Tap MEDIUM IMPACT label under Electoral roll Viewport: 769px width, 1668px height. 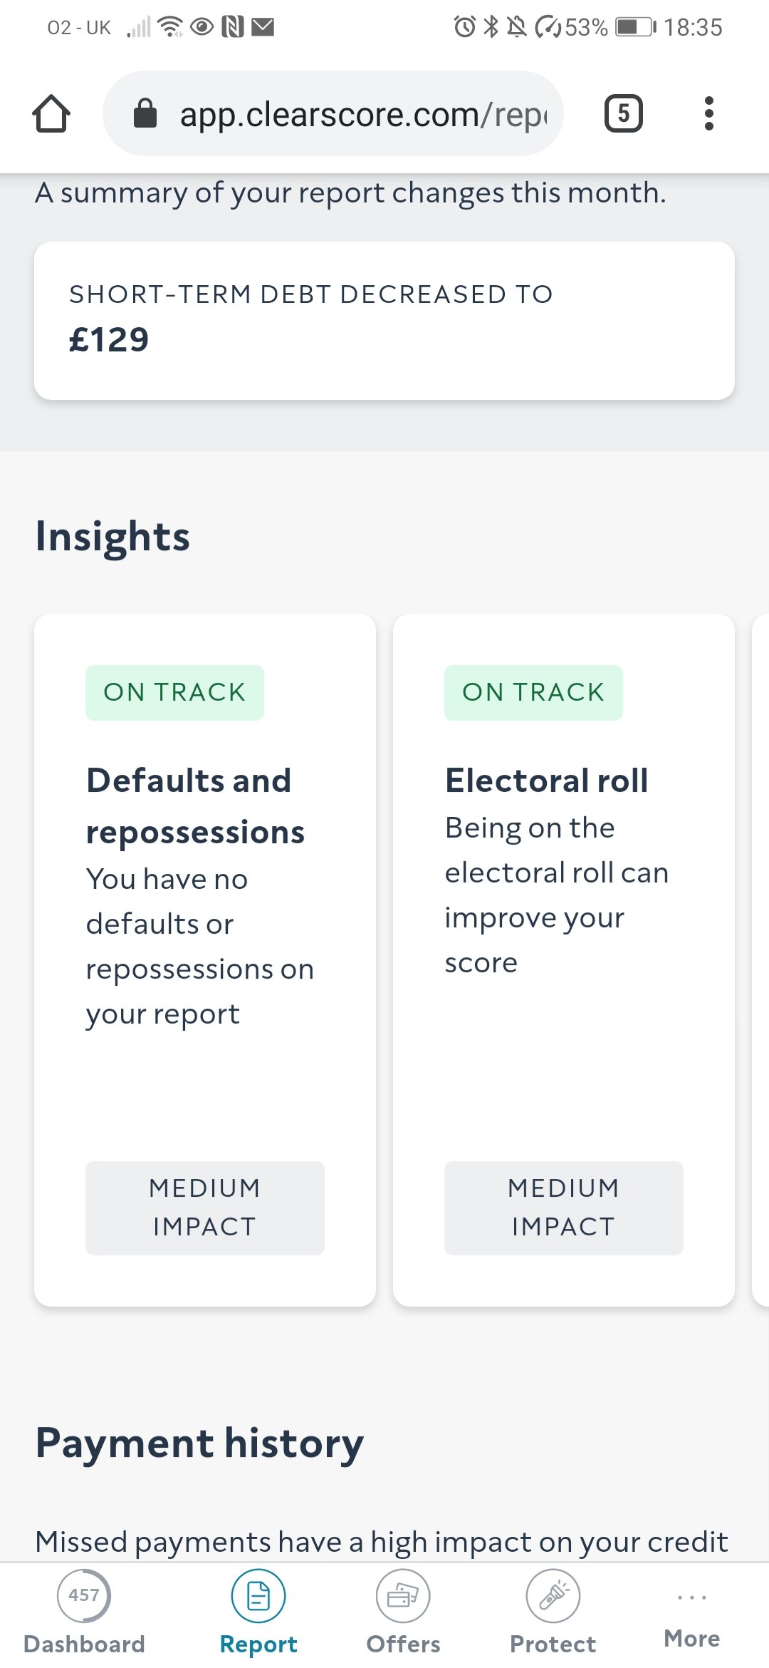tap(564, 1208)
